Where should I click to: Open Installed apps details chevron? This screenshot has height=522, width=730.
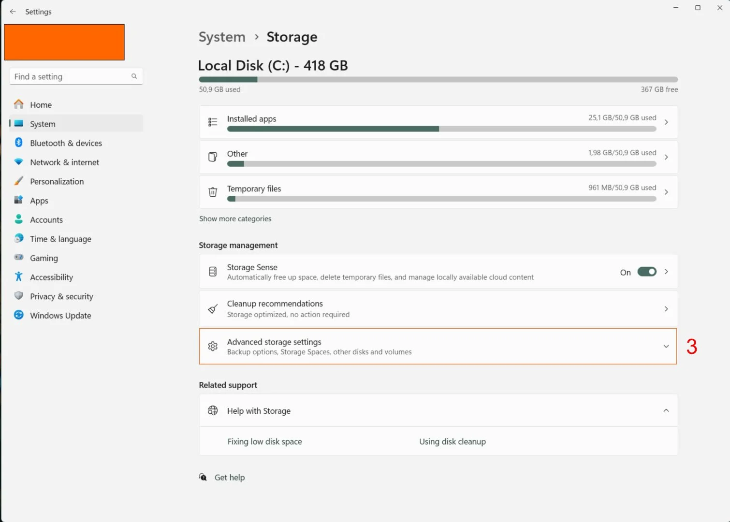[x=666, y=122]
